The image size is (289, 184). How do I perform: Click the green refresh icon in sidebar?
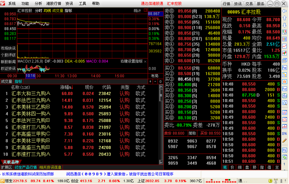284,163
